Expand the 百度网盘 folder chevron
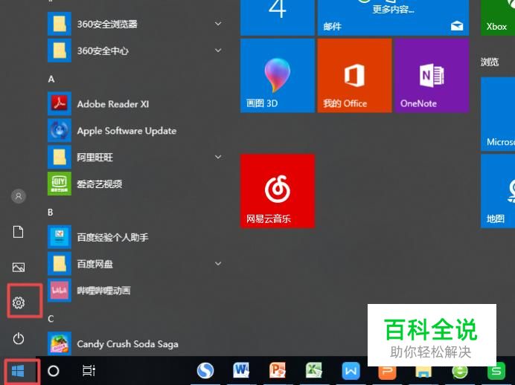Viewport: 515px width, 385px height. (218, 263)
